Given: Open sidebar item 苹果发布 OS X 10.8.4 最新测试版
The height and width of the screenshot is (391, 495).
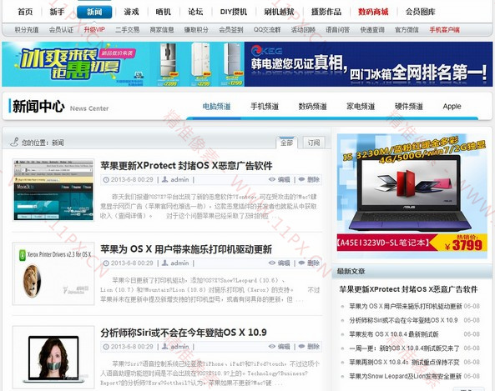Looking at the screenshot, I should coord(394,334).
